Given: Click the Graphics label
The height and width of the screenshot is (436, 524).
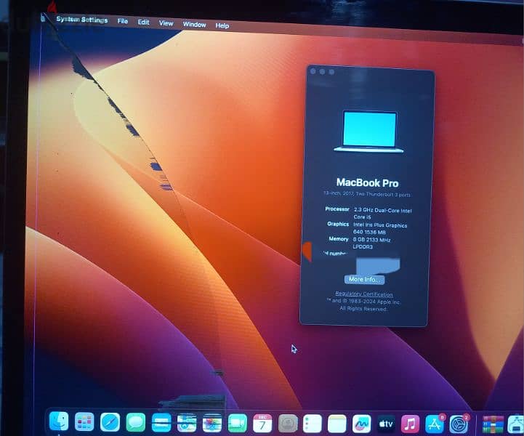Looking at the screenshot, I should tap(338, 224).
